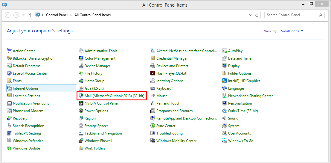Open Windows Defender

coord(28,141)
